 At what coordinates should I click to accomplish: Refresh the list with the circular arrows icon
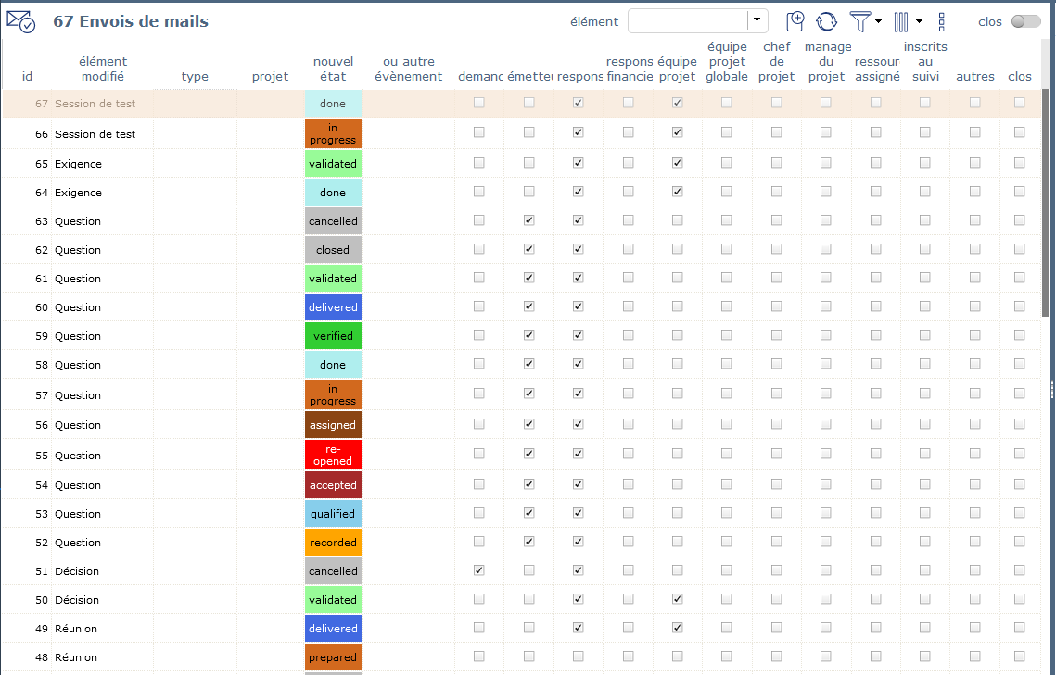[826, 21]
